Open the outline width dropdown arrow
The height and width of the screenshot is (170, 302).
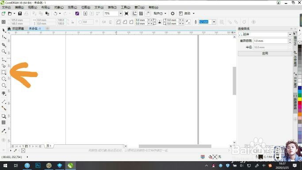pos(214,22)
